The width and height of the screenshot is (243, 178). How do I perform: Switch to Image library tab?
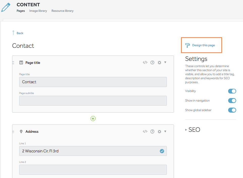tap(38, 11)
